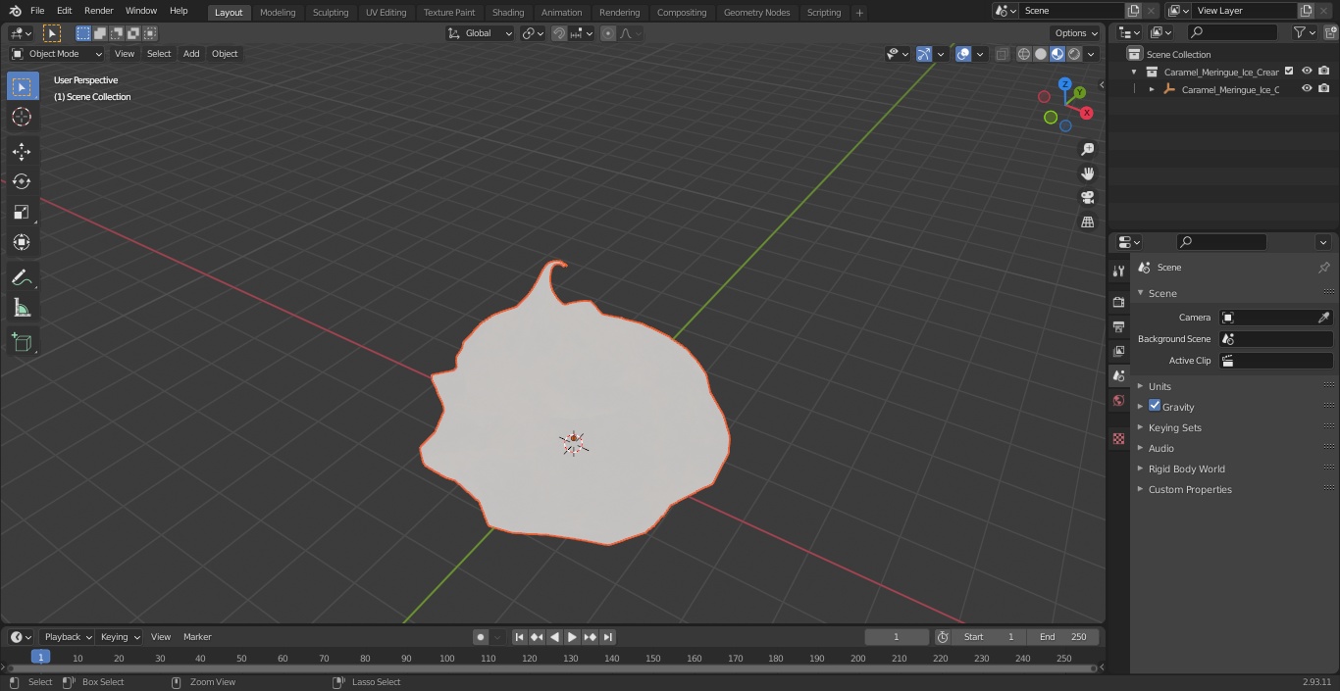Jump to the timeline end frame button

pyautogui.click(x=608, y=637)
